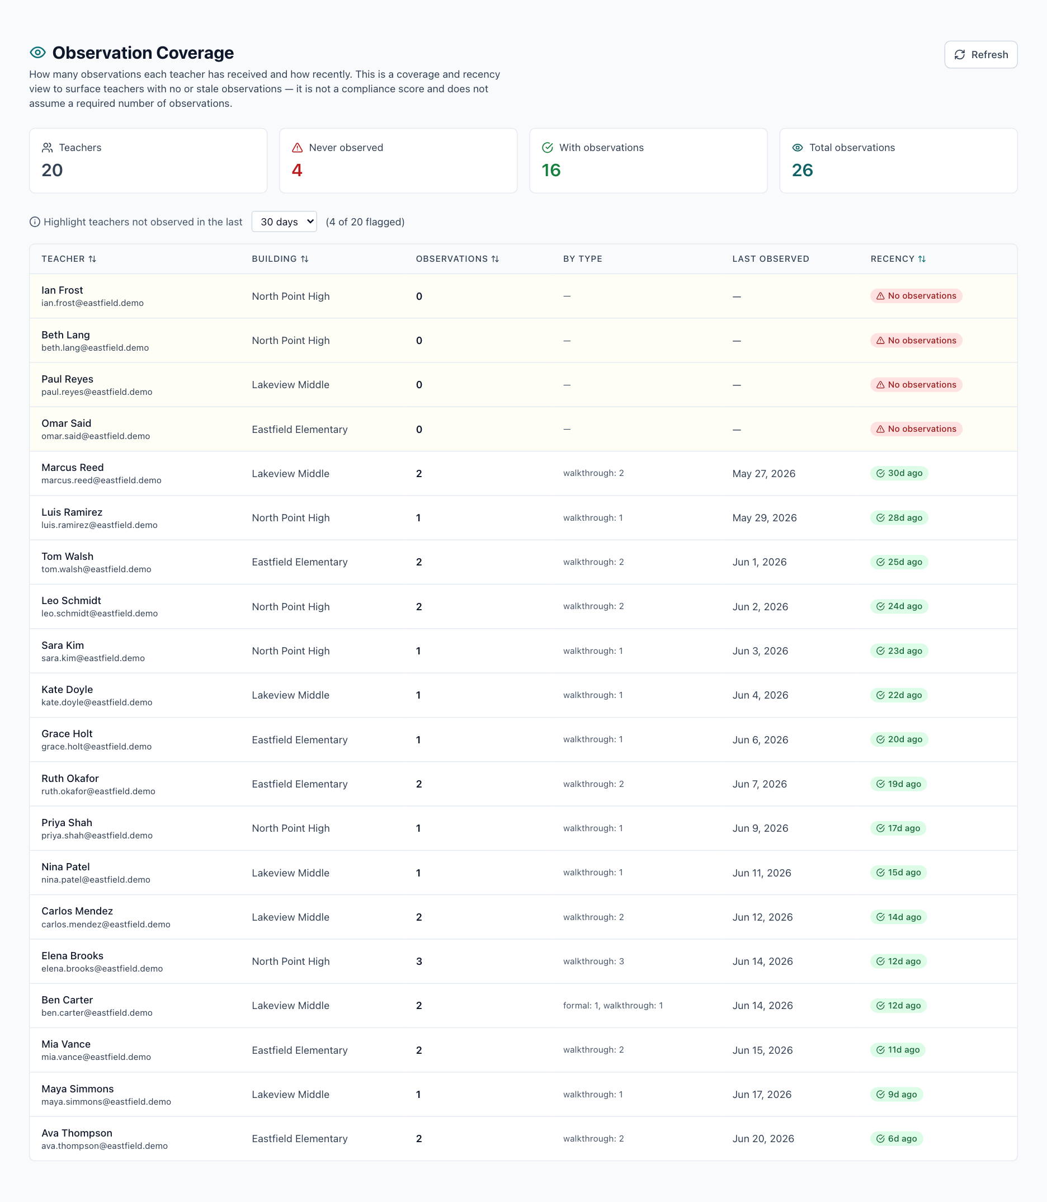This screenshot has height=1202, width=1047.
Task: Select teacher name Kate Doyle
Action: pyautogui.click(x=67, y=690)
